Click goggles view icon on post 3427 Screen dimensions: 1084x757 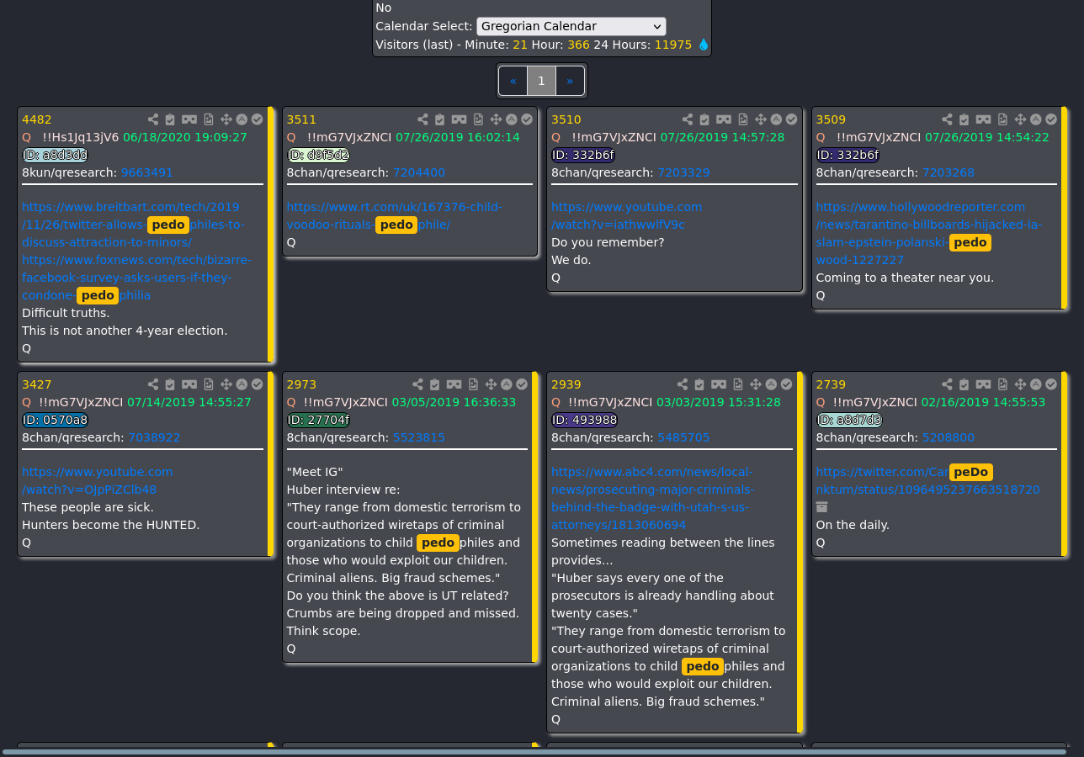click(x=189, y=384)
